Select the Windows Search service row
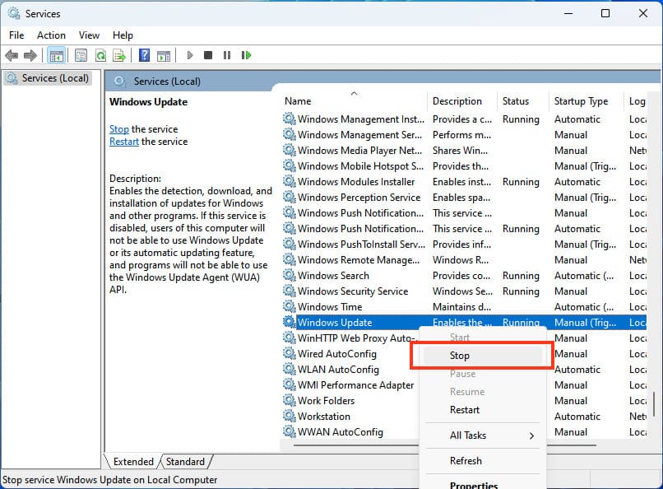The width and height of the screenshot is (663, 489). click(333, 276)
